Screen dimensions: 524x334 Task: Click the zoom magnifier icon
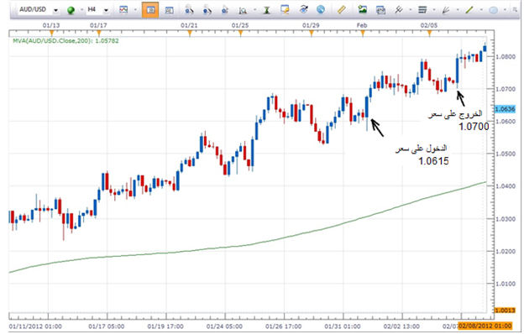click(243, 10)
